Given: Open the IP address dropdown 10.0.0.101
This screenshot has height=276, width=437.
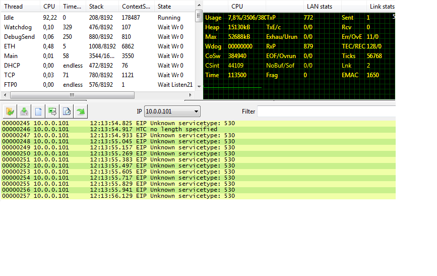Looking at the screenshot, I should (172, 112).
